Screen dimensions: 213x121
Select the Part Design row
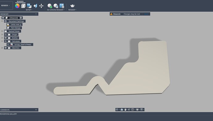click(14, 28)
